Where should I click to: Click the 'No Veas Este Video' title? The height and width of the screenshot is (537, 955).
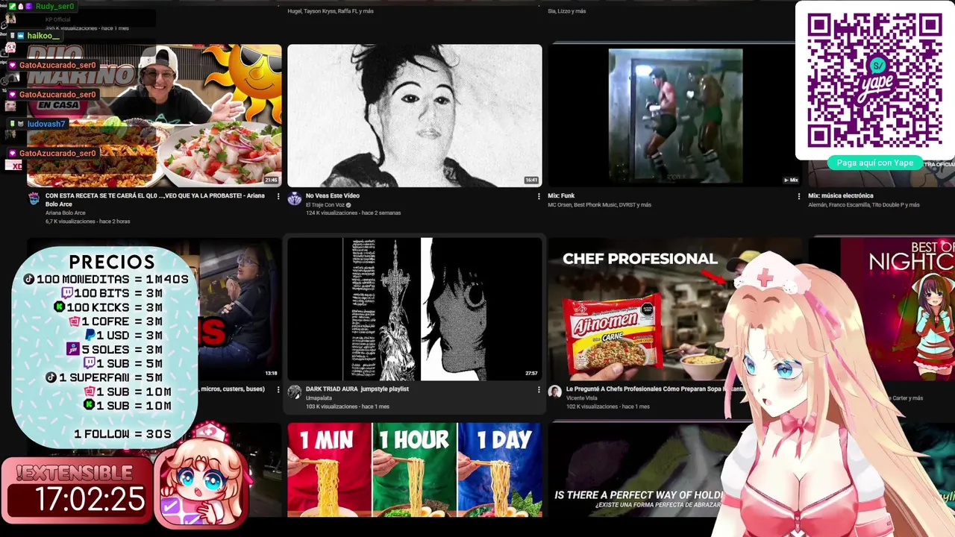[x=333, y=195]
